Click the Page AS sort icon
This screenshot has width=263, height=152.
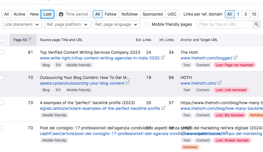click(30, 40)
